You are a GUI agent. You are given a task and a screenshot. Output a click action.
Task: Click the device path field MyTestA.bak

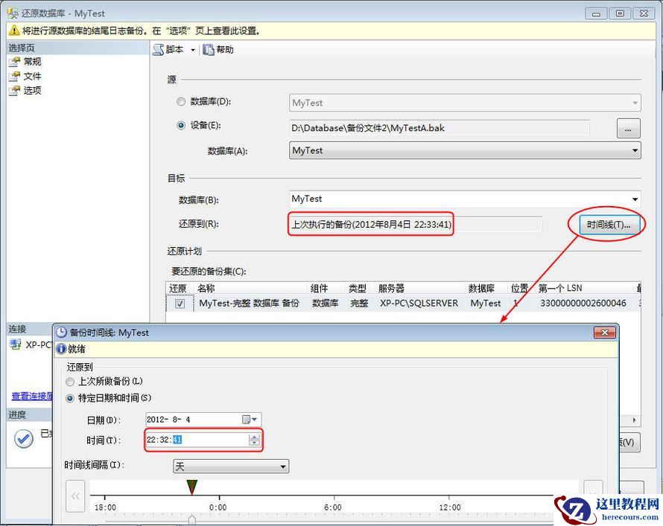[x=439, y=128]
